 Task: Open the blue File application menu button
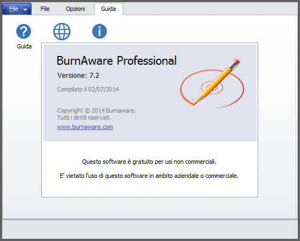pyautogui.click(x=17, y=9)
